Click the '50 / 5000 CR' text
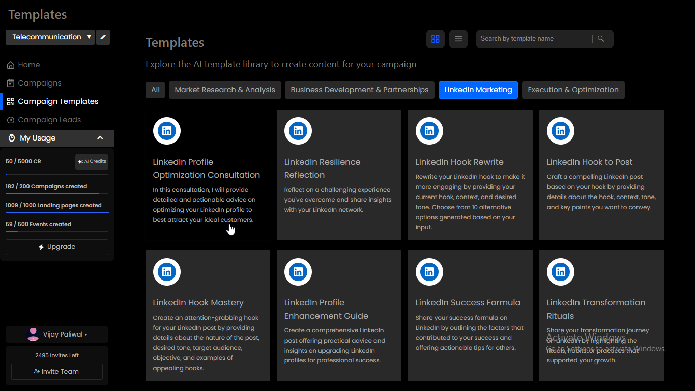The height and width of the screenshot is (391, 695). pyautogui.click(x=23, y=161)
